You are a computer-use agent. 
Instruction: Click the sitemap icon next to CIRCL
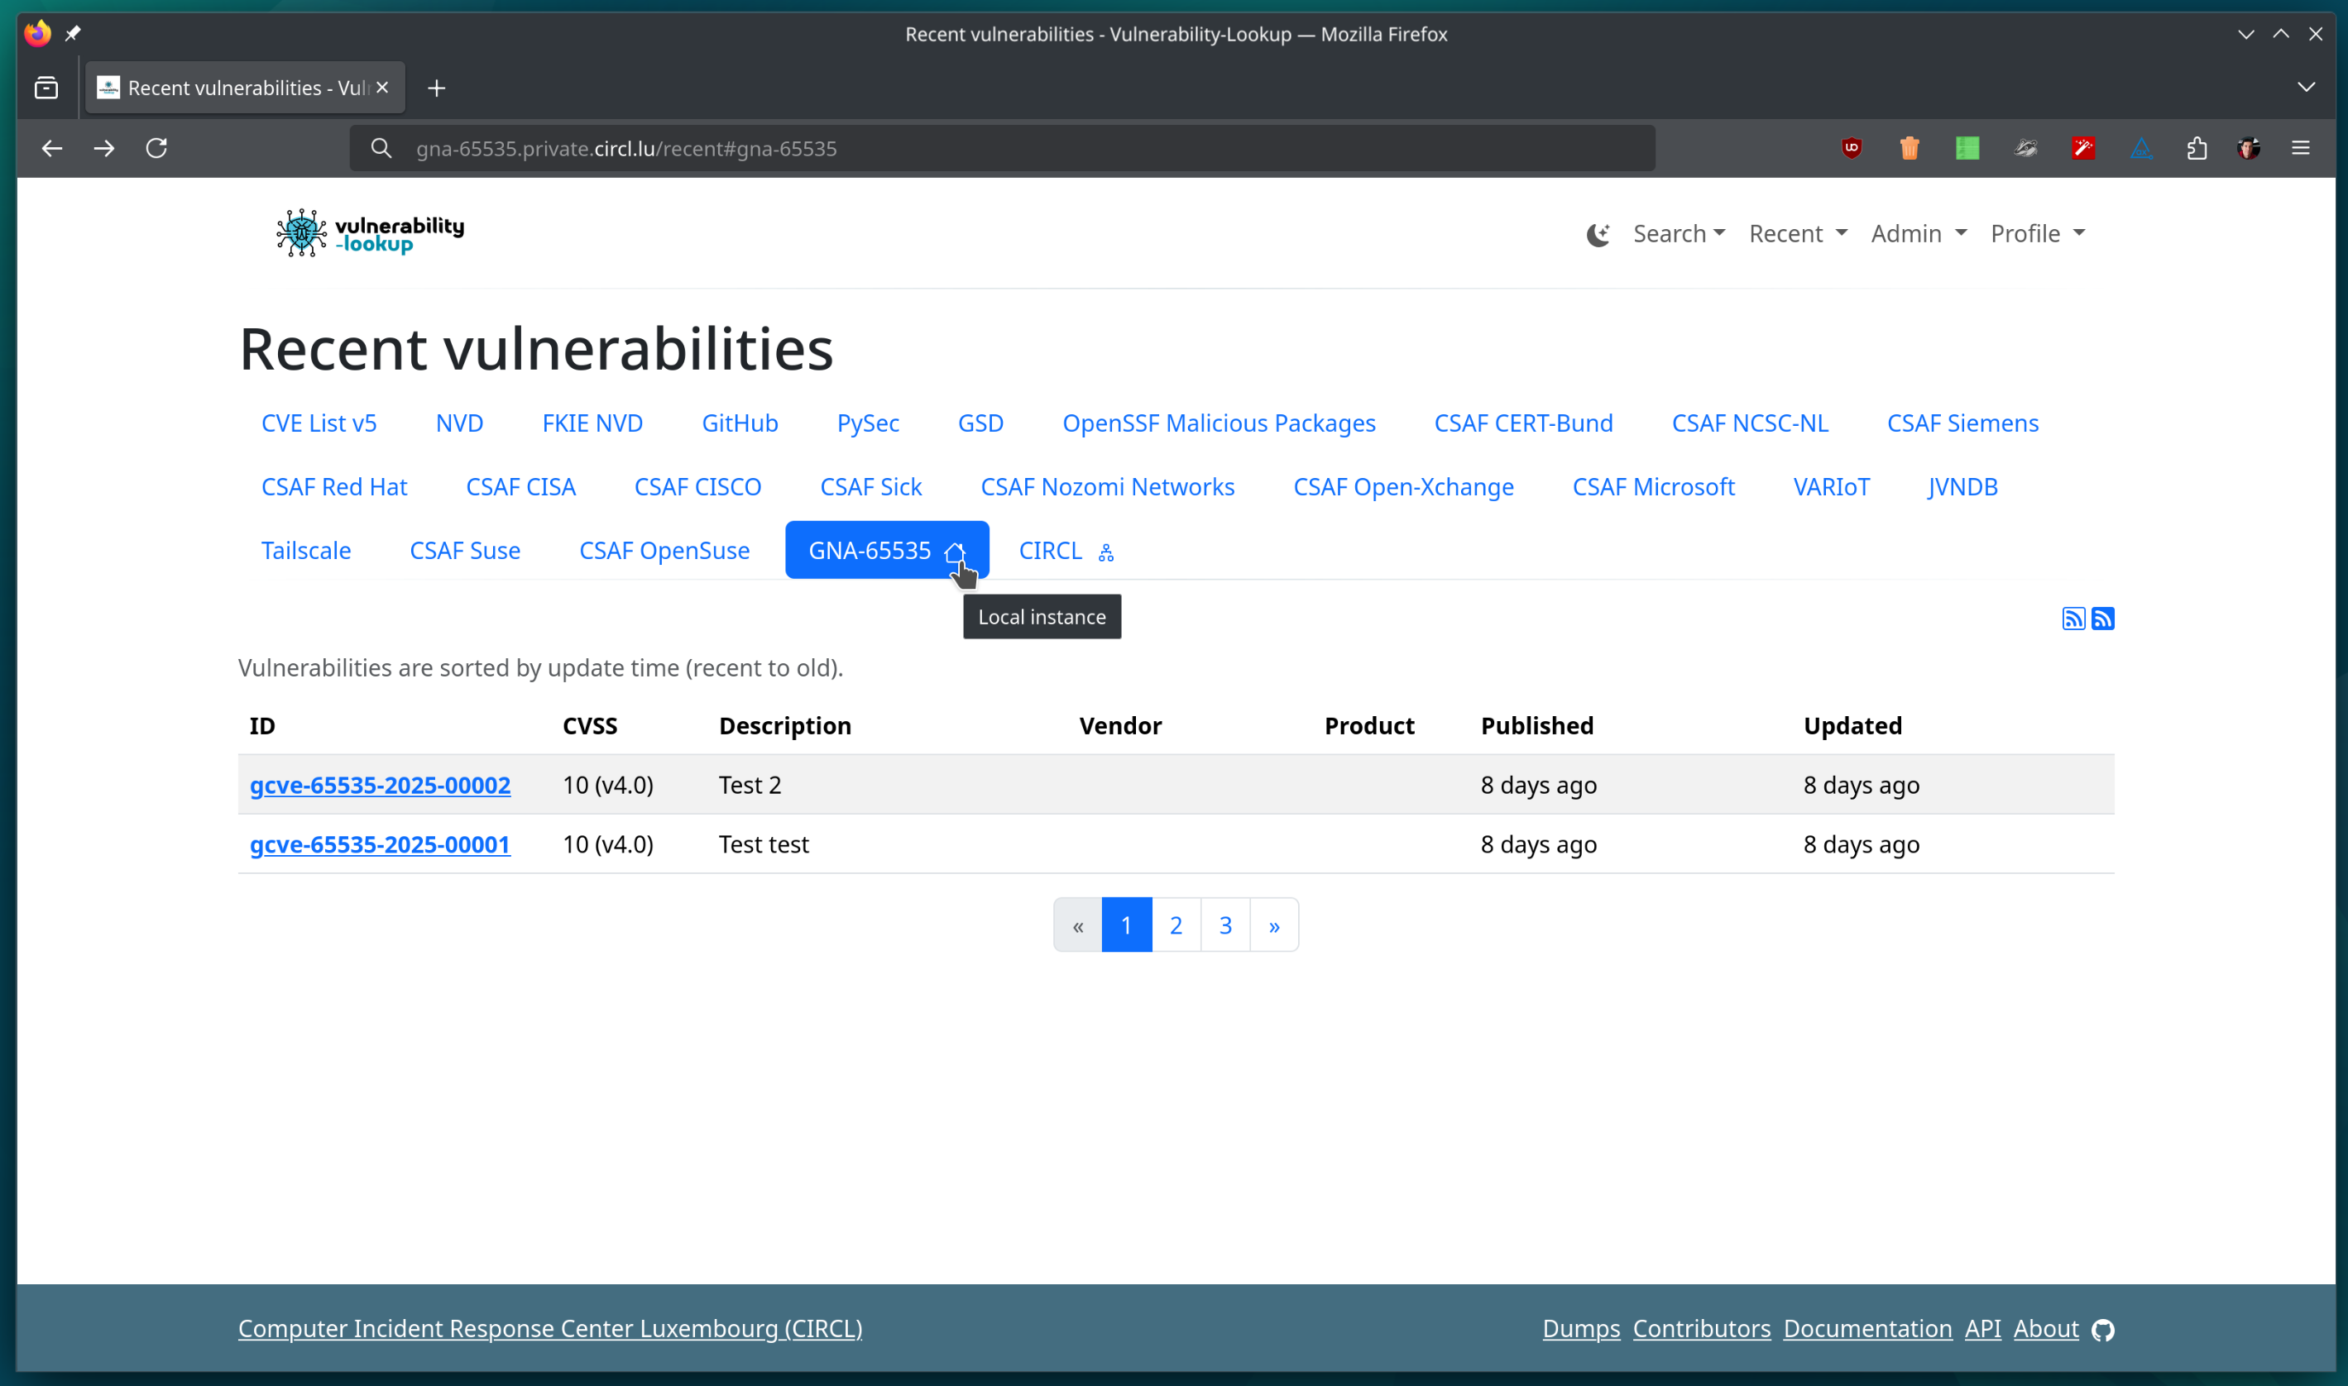(1106, 552)
